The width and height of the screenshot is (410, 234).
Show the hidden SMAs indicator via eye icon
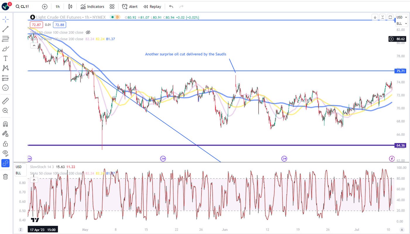point(88,32)
